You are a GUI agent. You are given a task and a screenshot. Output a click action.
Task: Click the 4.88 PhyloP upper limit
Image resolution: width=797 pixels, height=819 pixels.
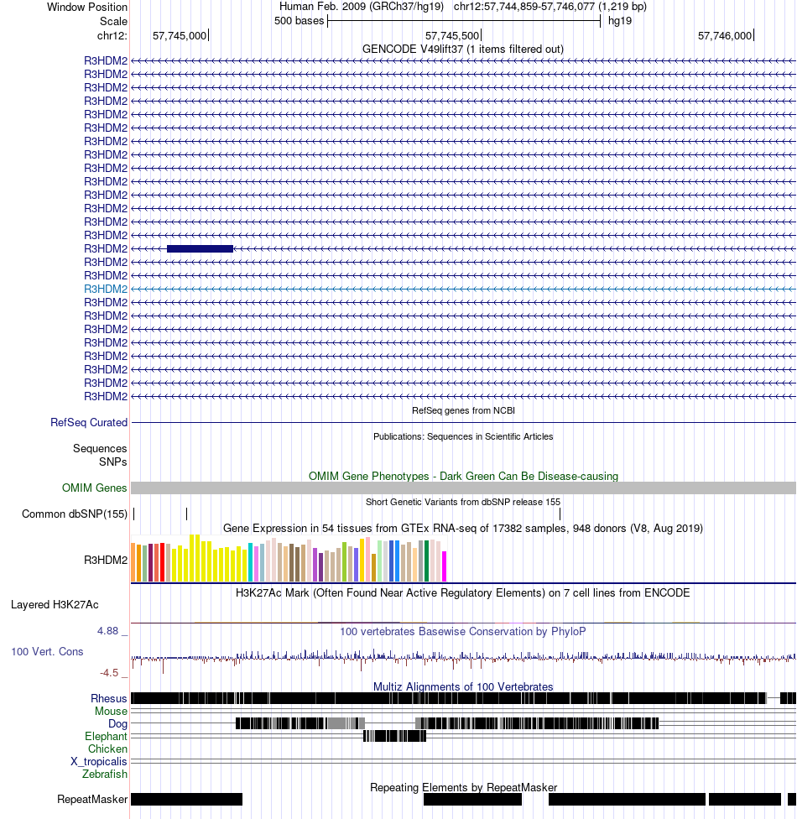coord(108,631)
